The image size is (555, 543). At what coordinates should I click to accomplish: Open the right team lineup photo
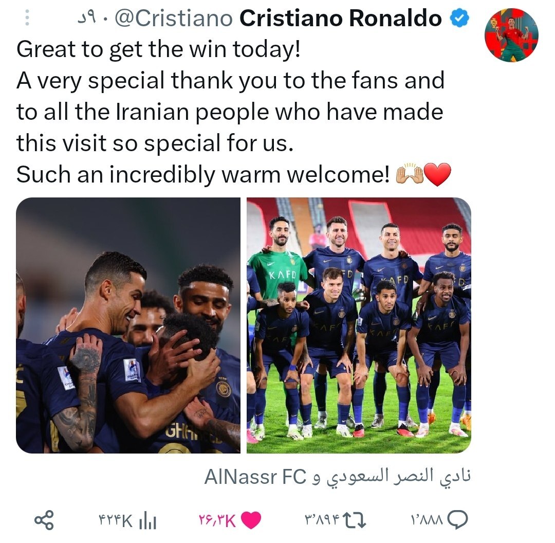pos(359,325)
